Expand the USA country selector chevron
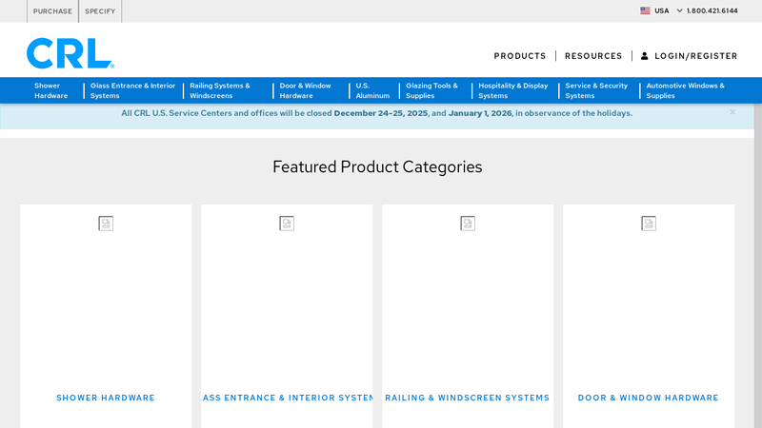The image size is (762, 428). 679,10
